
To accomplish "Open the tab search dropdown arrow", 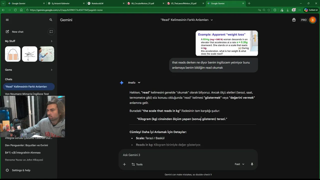I will (x=3, y=3).
